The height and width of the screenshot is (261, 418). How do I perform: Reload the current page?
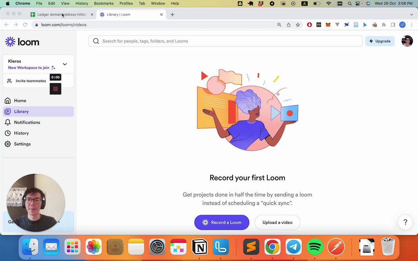click(x=25, y=25)
